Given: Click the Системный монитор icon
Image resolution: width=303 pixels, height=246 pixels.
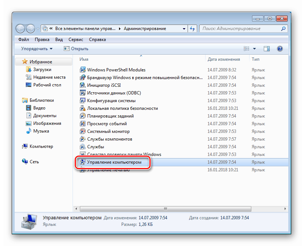Looking at the screenshot, I should coord(82,131).
